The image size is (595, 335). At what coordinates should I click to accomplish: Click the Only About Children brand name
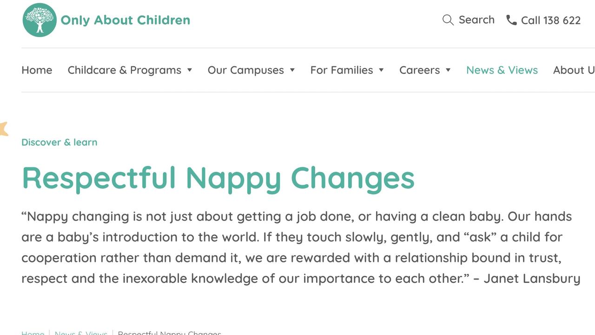pyautogui.click(x=126, y=20)
